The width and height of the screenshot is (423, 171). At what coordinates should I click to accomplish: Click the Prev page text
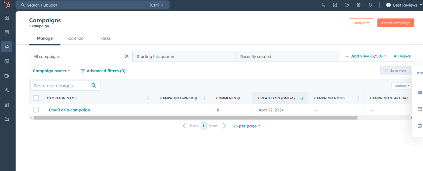(x=194, y=126)
